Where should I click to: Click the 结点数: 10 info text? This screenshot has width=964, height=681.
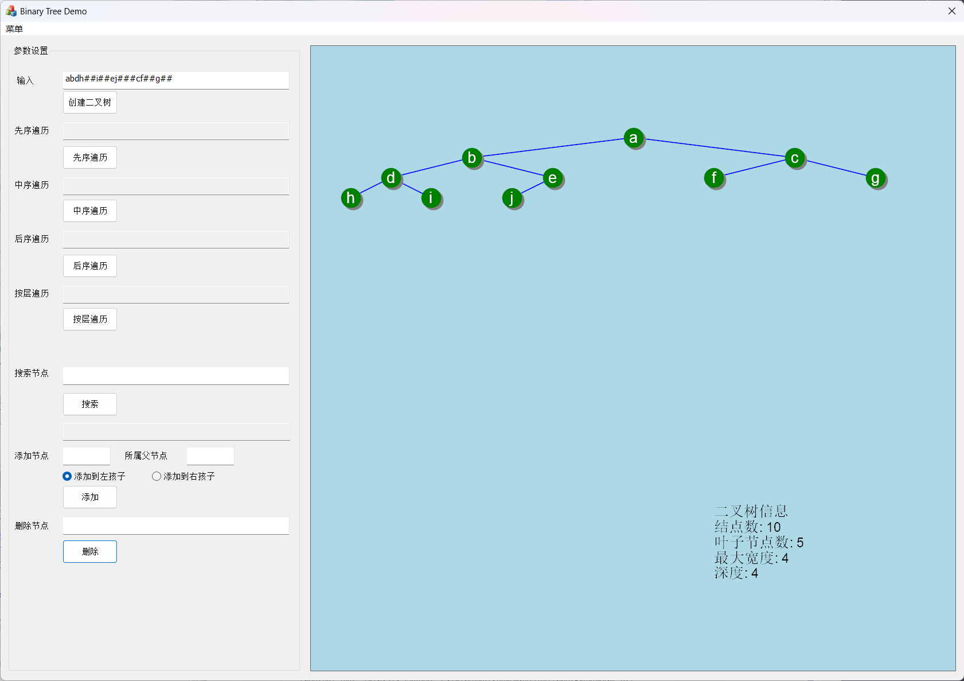(748, 527)
